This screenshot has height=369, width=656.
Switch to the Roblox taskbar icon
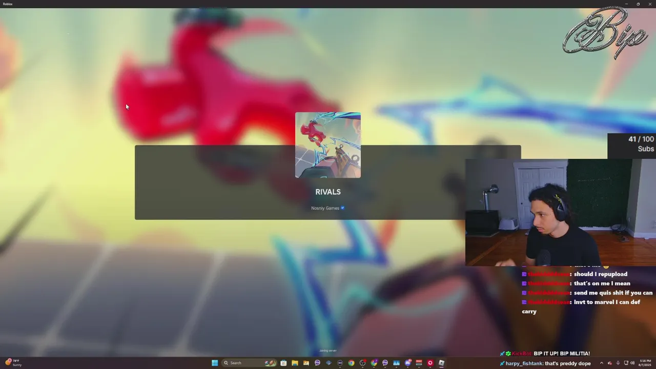pos(441,363)
